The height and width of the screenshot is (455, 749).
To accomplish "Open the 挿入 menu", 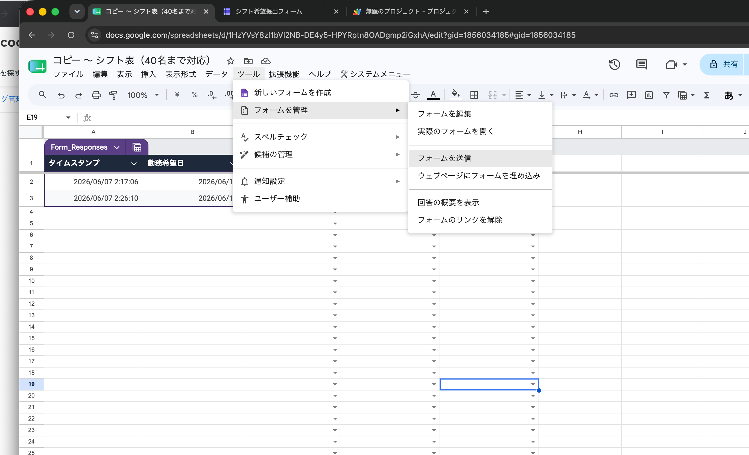I will 149,74.
